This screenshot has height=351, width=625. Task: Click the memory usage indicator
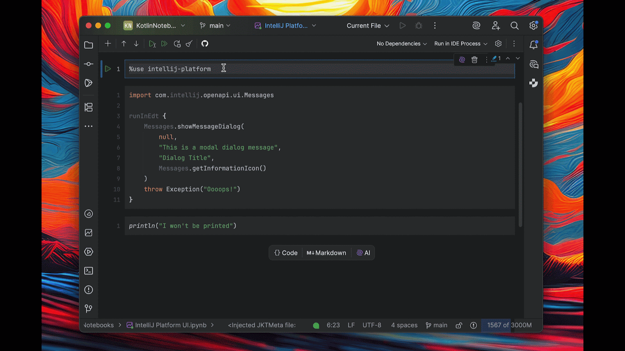click(509, 325)
